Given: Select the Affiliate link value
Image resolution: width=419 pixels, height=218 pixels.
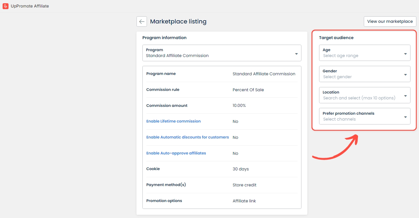Looking at the screenshot, I should click(244, 201).
